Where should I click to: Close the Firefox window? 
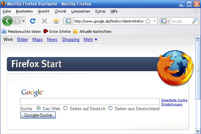[197, 4]
